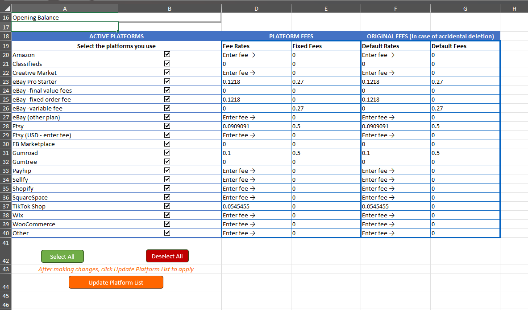Viewport: 528px width, 310px height.
Task: Select column G header
Action: pyautogui.click(x=465, y=8)
